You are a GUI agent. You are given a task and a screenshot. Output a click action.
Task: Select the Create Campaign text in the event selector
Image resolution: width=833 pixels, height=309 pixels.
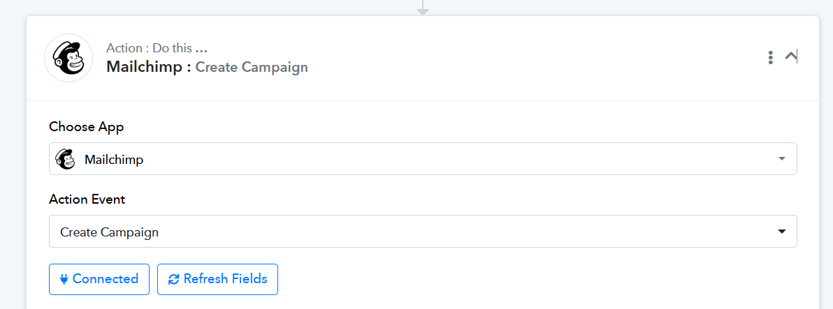coord(110,232)
